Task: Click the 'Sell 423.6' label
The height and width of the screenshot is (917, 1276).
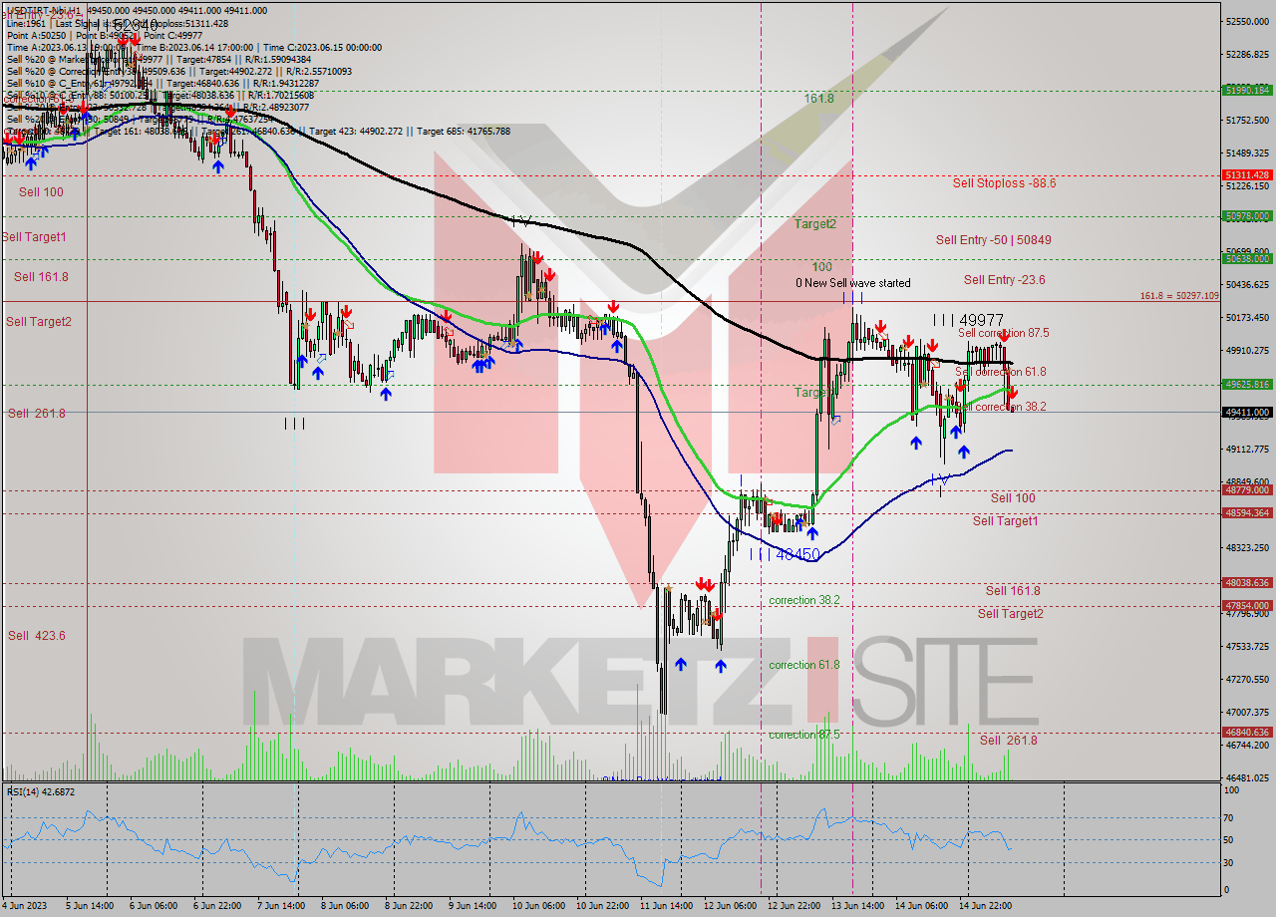Action: 37,636
